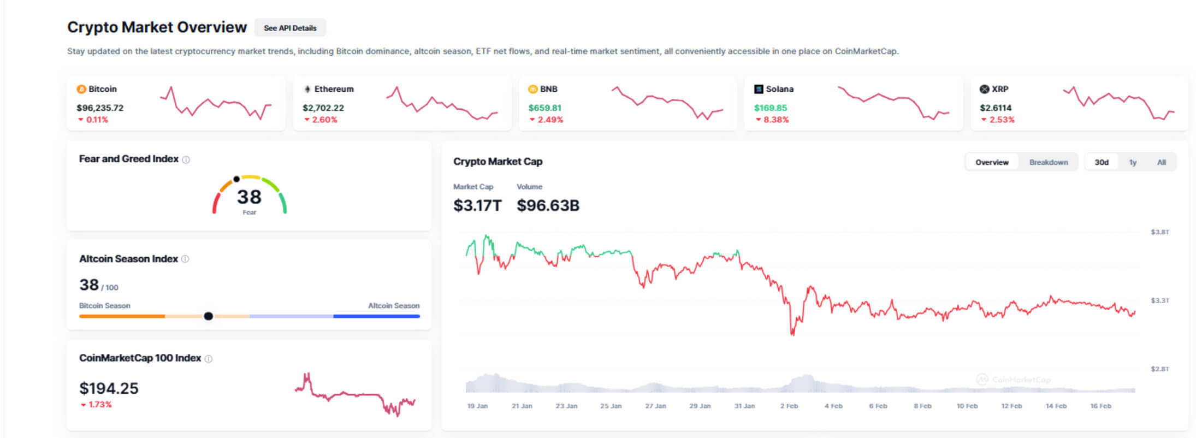Click the Solana logo icon

[759, 89]
